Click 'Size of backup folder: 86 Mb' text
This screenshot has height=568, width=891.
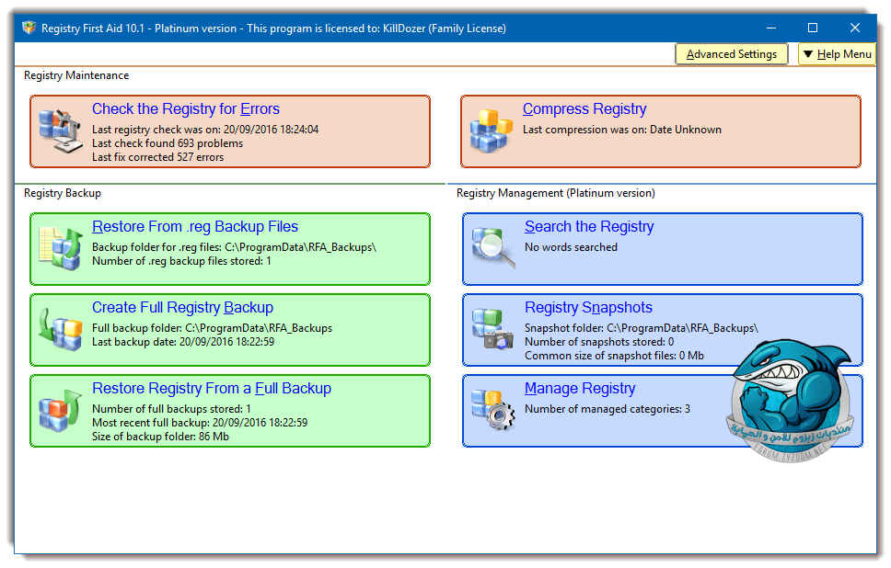pos(160,437)
